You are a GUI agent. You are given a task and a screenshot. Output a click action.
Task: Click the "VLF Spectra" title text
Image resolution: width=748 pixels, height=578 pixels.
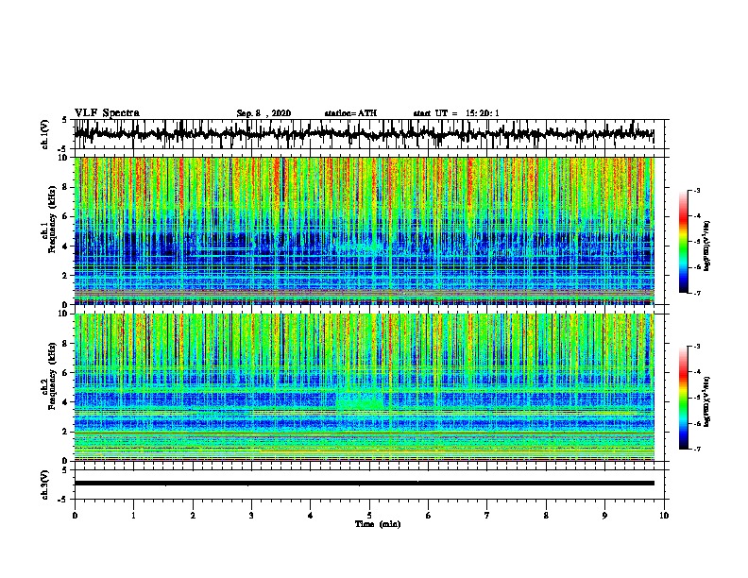(107, 113)
